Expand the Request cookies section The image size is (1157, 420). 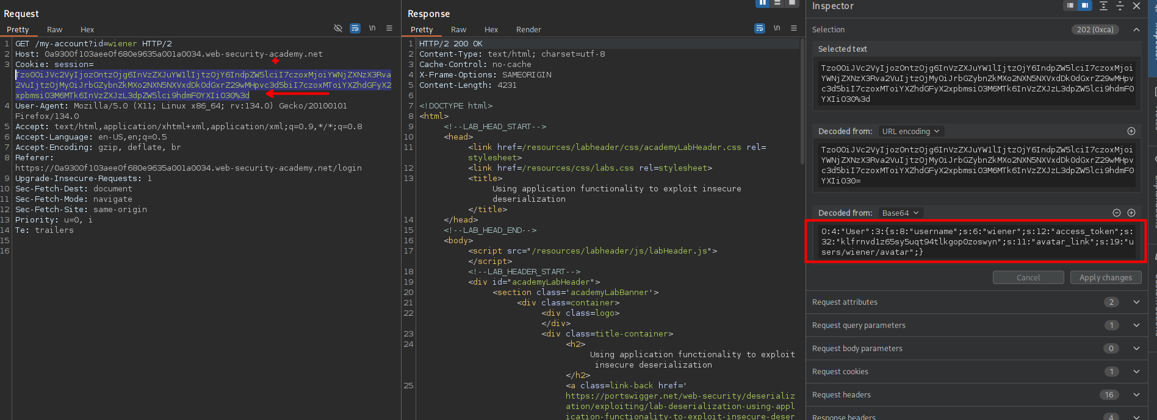click(x=1136, y=372)
